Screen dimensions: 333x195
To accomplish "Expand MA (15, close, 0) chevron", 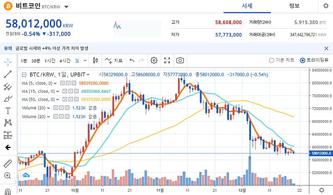I will 57,91.
